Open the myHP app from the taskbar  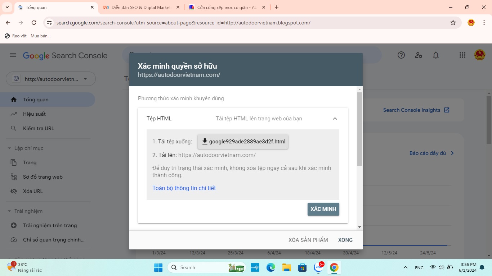point(255,267)
